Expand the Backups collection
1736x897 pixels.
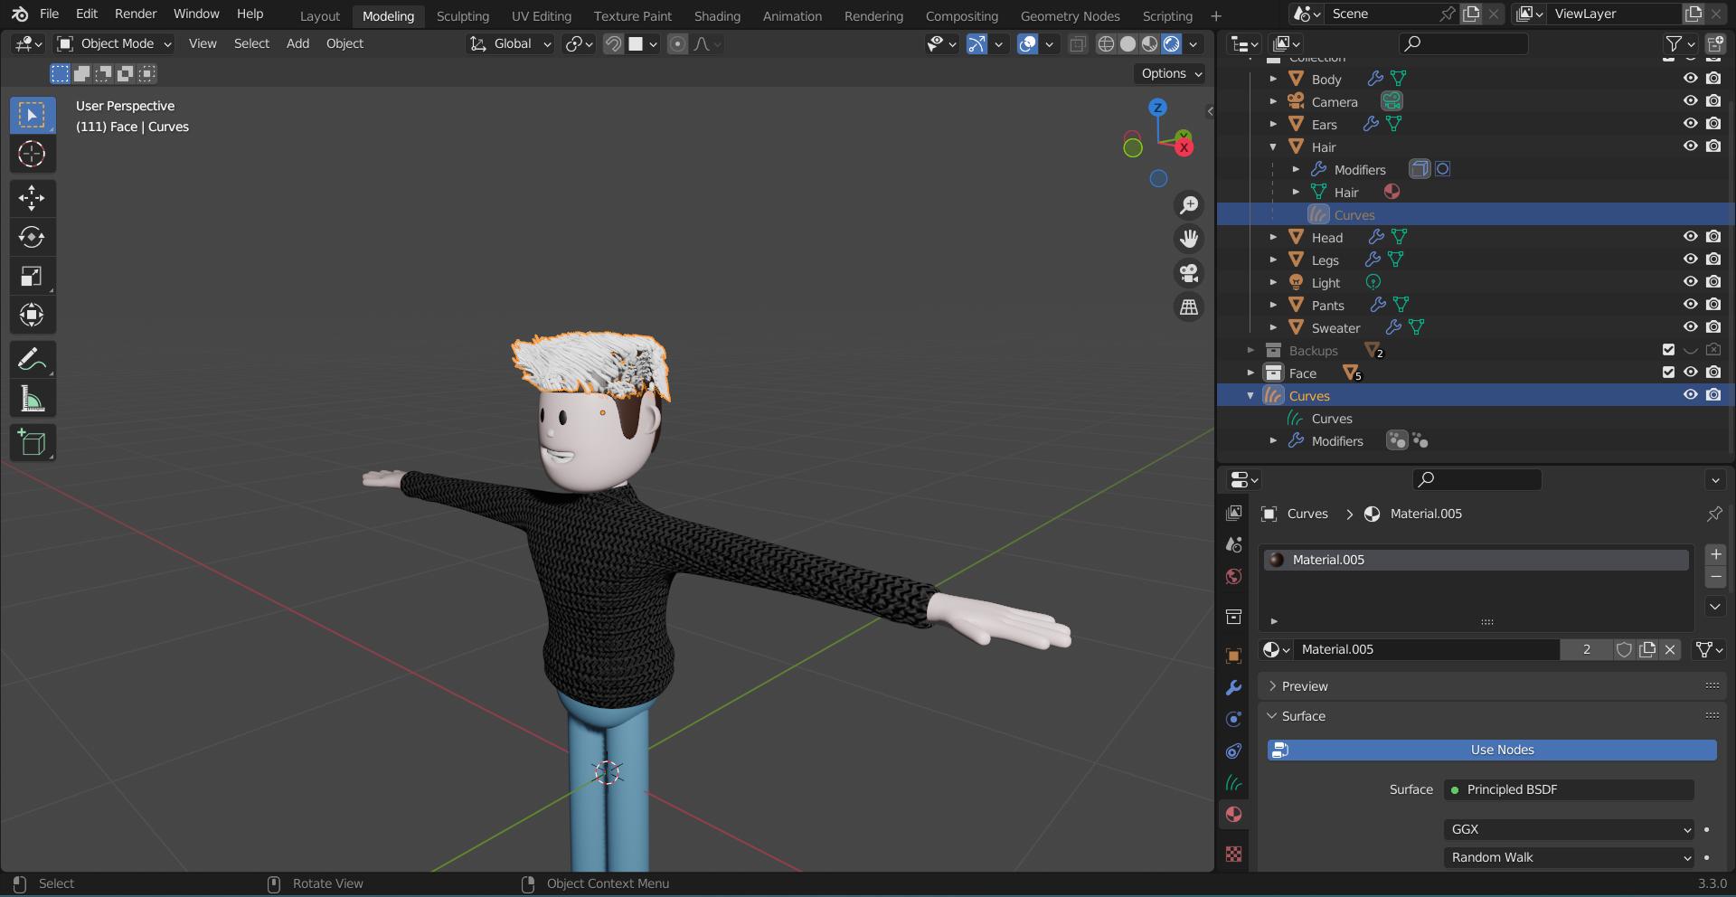1250,350
